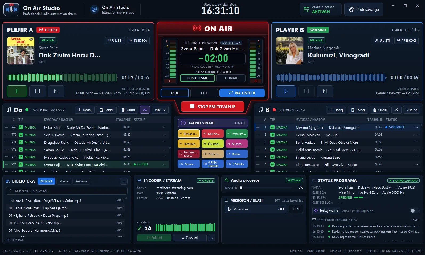Open Biblioteka more options menu
Screen dimensions: 425x255
124,181
